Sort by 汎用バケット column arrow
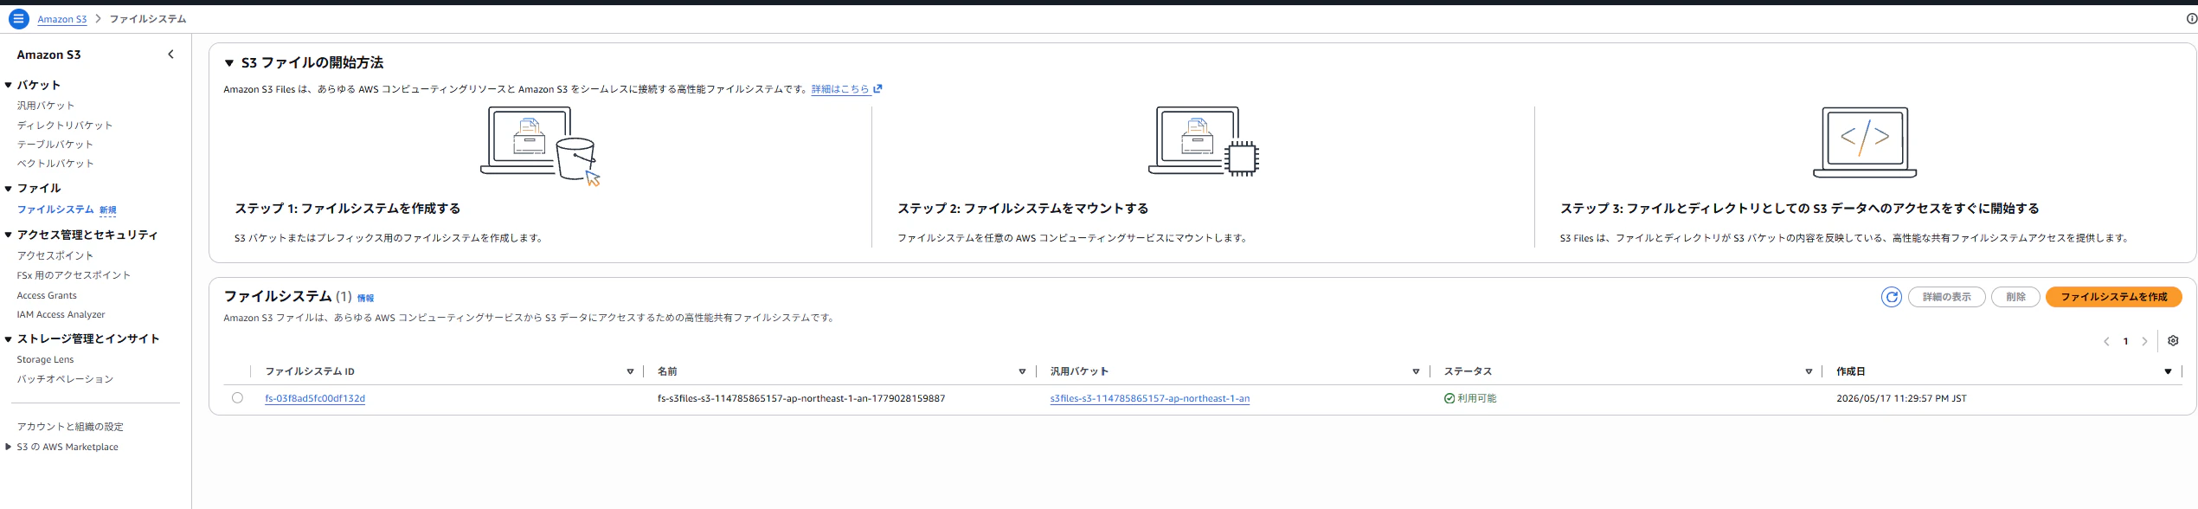This screenshot has width=2198, height=509. 1416,371
